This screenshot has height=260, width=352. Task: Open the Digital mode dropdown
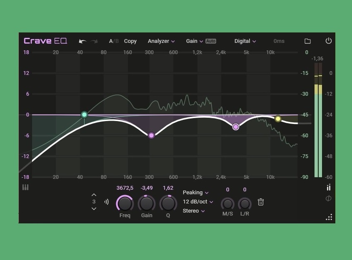[245, 41]
